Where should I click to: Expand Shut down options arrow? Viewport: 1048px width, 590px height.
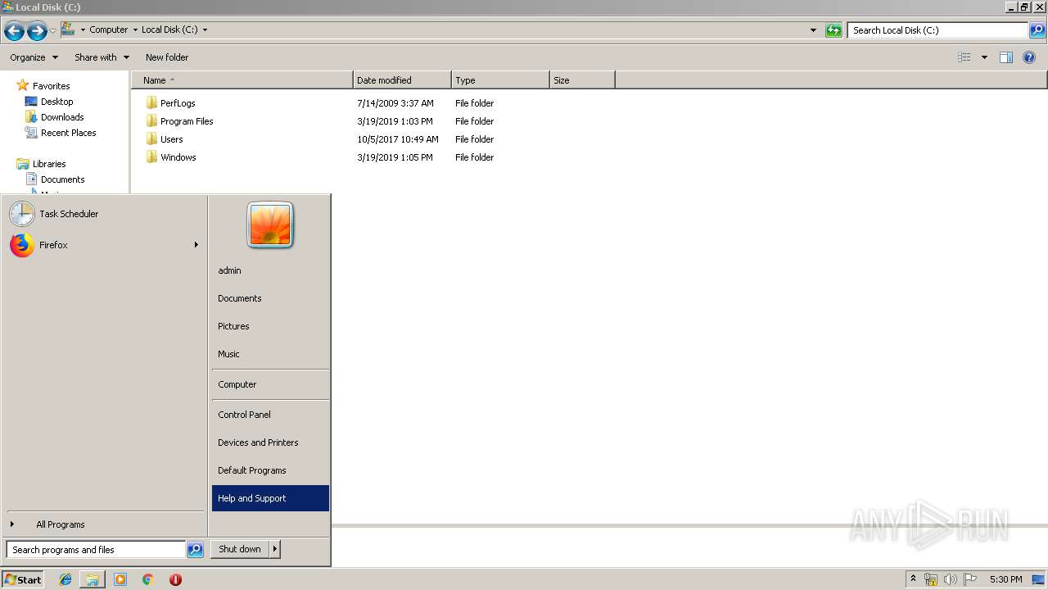[275, 549]
